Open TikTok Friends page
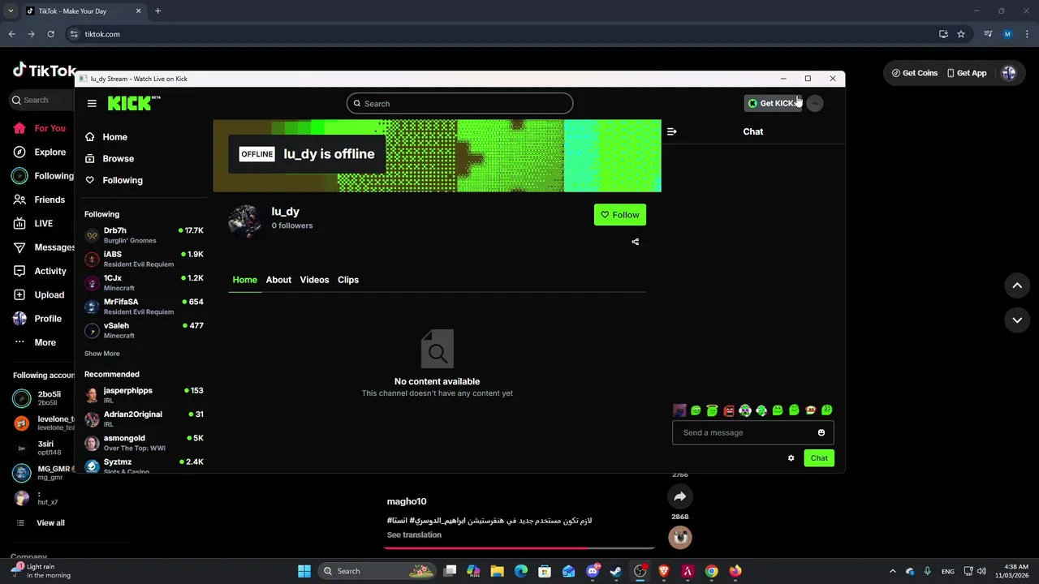This screenshot has height=584, width=1039. tap(41, 200)
